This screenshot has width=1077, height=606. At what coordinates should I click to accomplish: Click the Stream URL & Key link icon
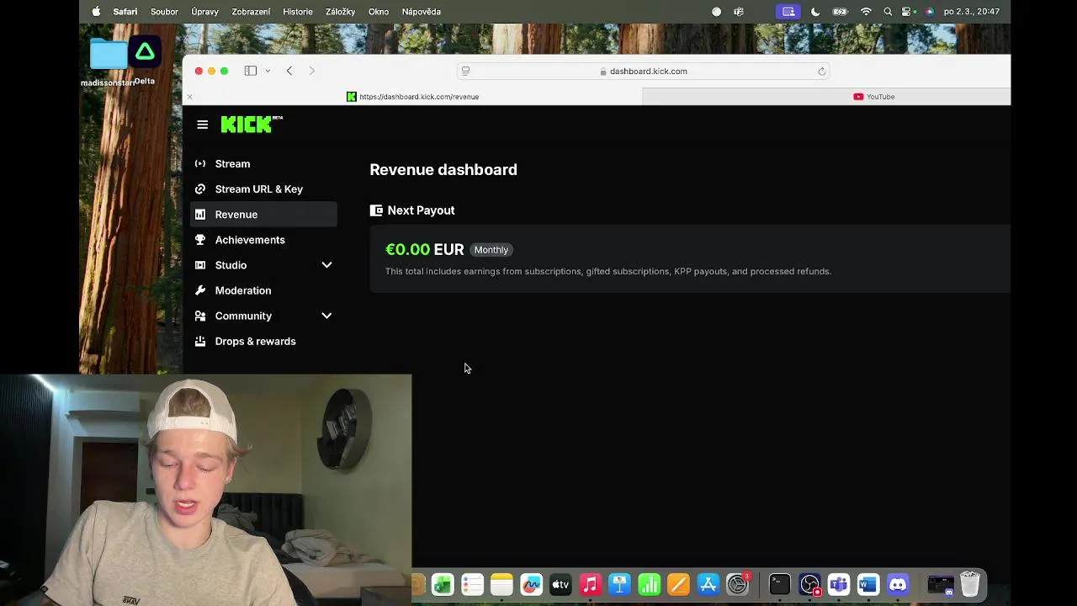point(200,189)
